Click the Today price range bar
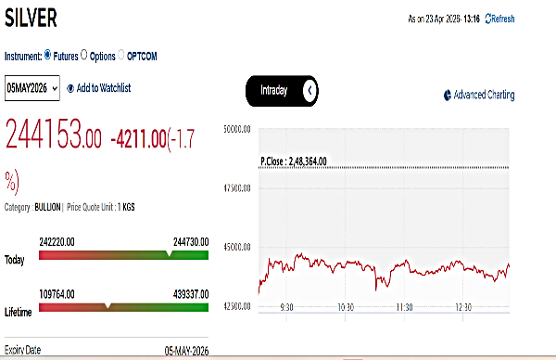 124,255
